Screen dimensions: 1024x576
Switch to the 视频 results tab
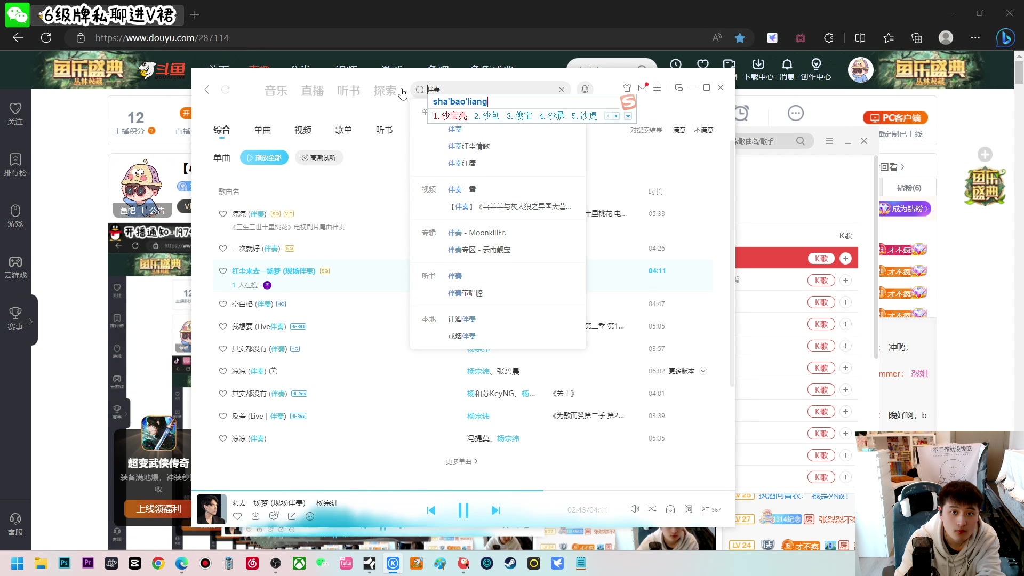point(303,130)
